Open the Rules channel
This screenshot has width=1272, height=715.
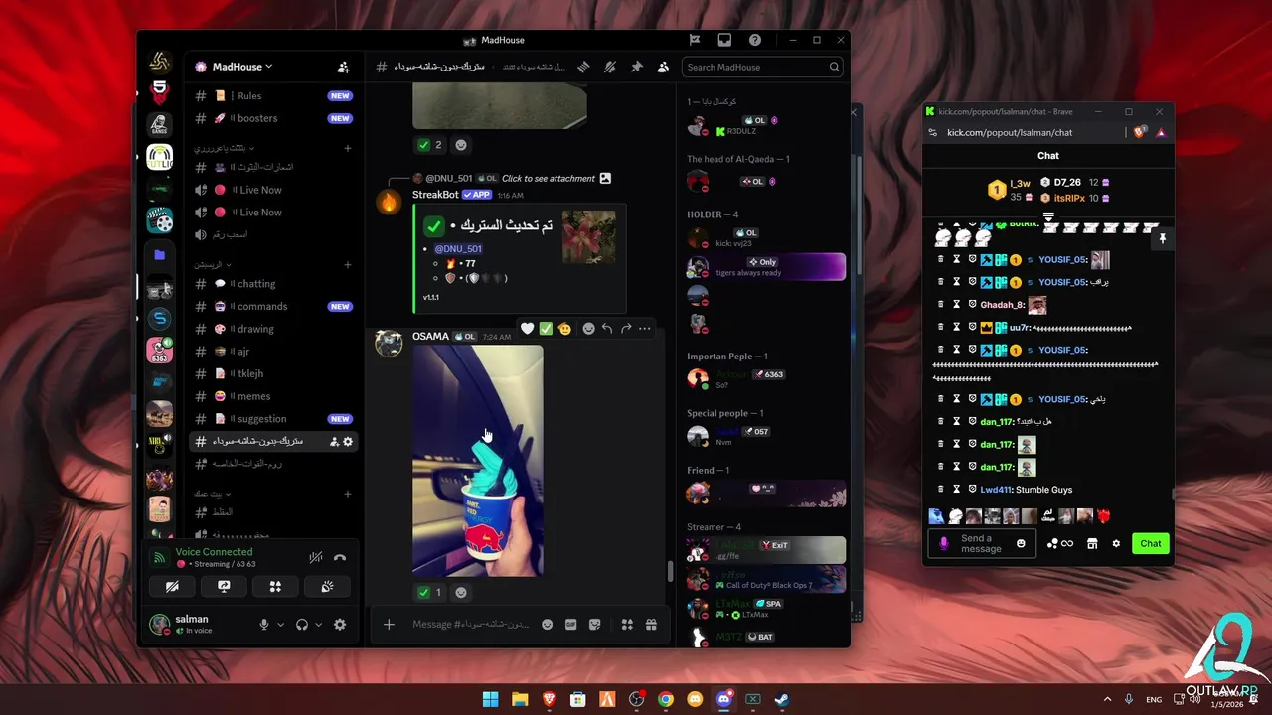(x=273, y=96)
